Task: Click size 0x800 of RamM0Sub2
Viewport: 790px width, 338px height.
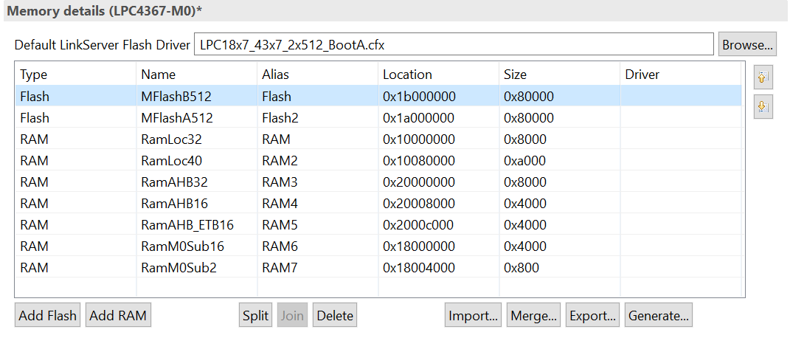Action: 559,267
